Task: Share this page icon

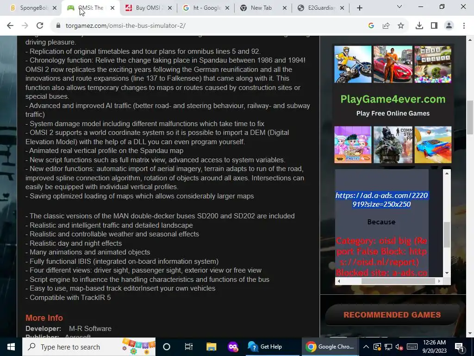Action: (386, 26)
